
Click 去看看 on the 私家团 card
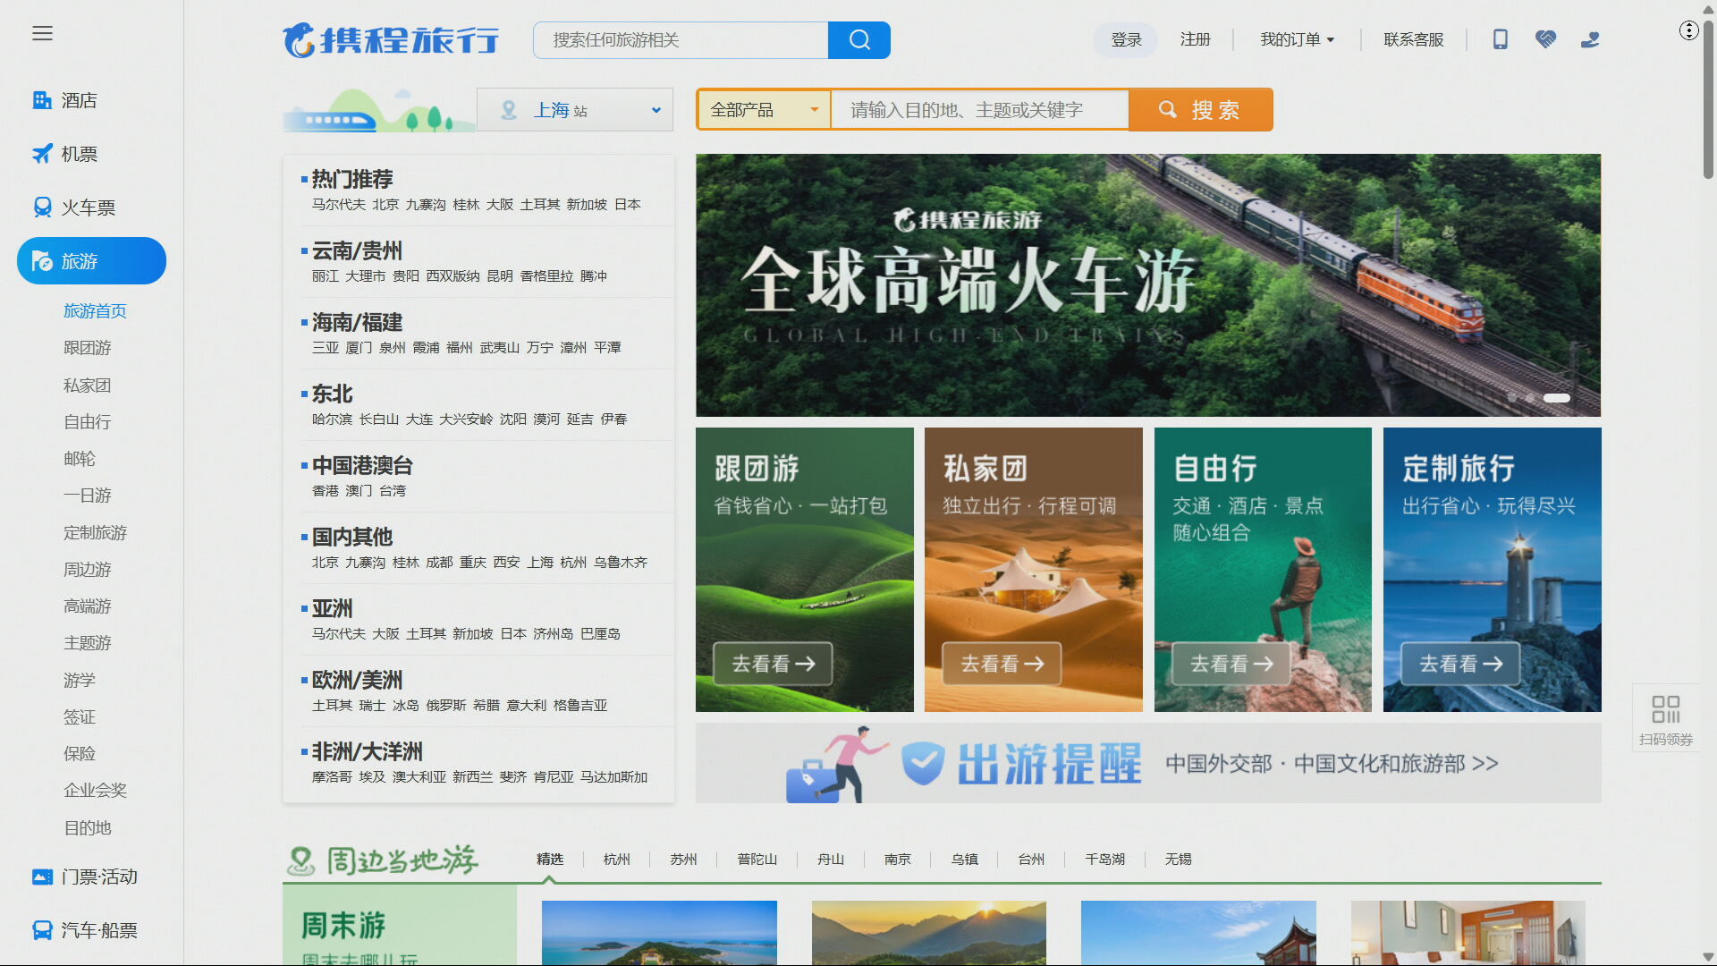(1002, 664)
